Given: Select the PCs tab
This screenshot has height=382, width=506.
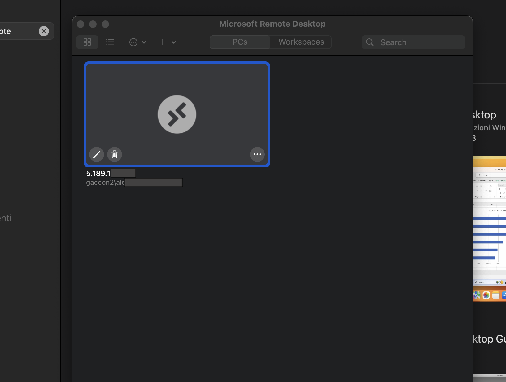Looking at the screenshot, I should coord(240,42).
